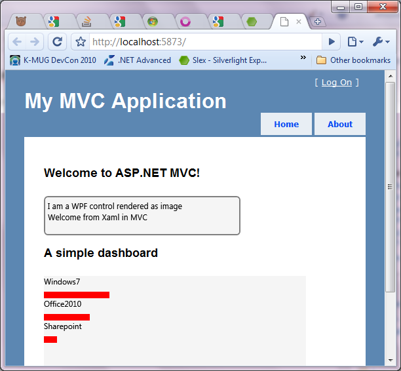Open the wrench tools menu
The height and width of the screenshot is (371, 401).
click(381, 42)
